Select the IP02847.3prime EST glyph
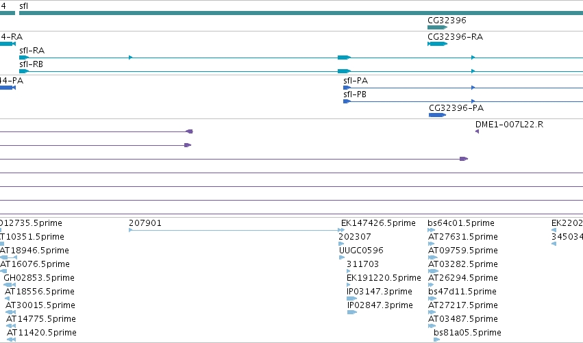The height and width of the screenshot is (343, 583). pyautogui.click(x=352, y=312)
